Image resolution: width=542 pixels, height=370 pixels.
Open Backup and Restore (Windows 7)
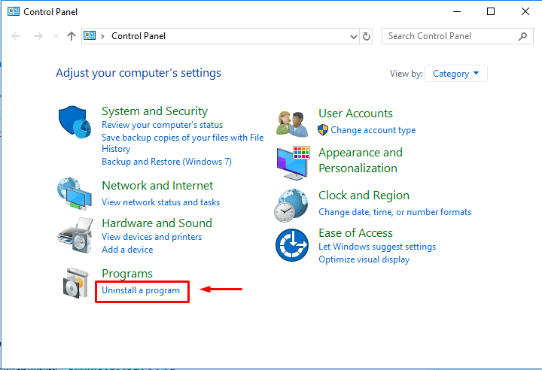(166, 162)
